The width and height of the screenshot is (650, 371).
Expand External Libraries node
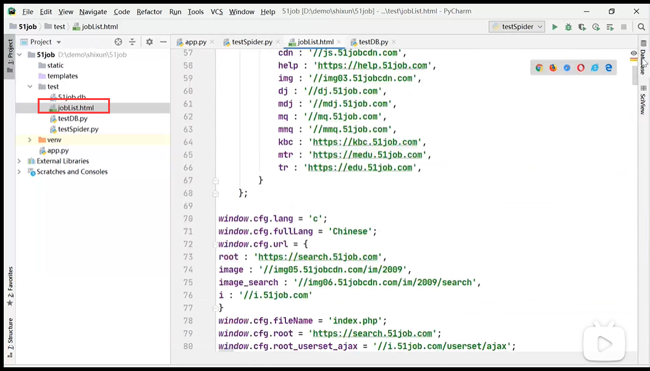[20, 161]
